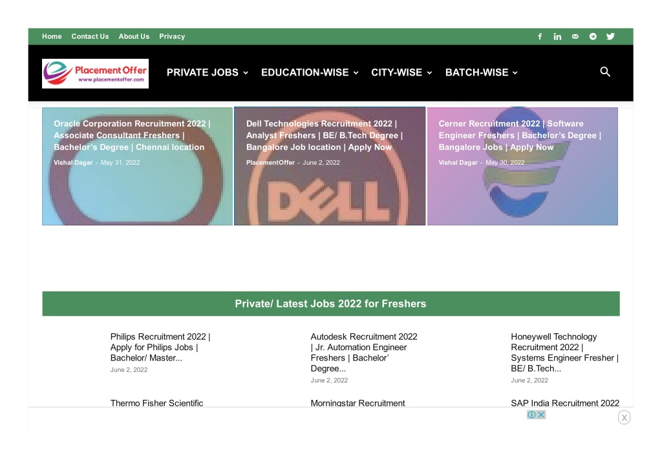The image size is (662, 467).
Task: Dismiss bottom banner with circled X
Action: (x=624, y=418)
